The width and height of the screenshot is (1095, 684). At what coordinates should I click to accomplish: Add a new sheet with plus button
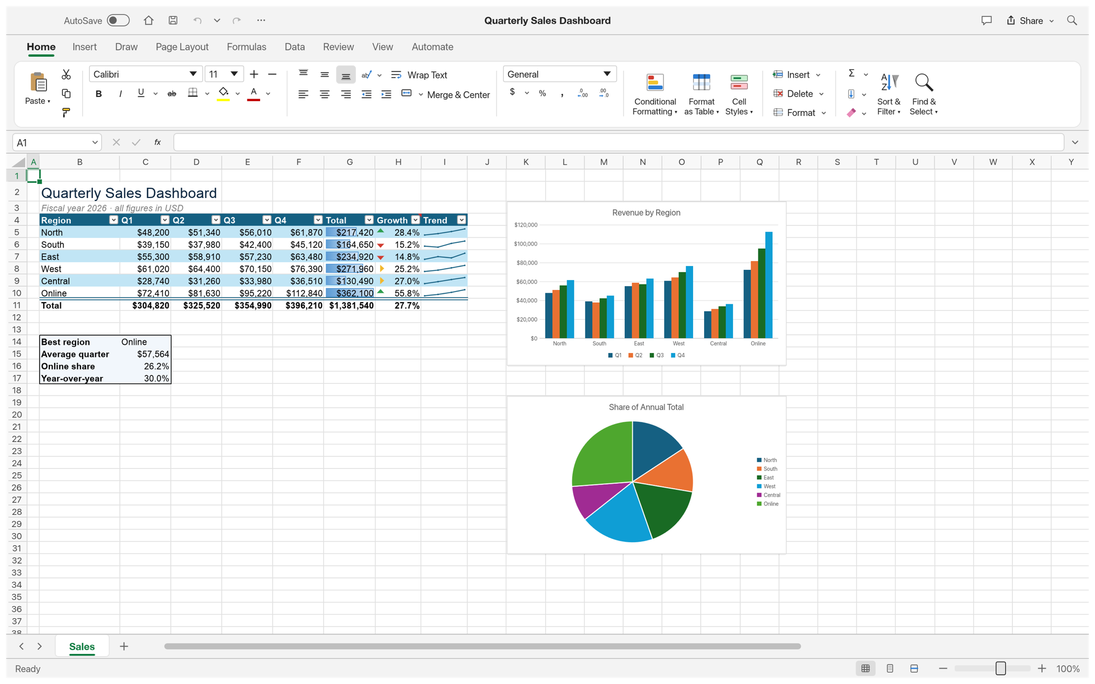124,646
